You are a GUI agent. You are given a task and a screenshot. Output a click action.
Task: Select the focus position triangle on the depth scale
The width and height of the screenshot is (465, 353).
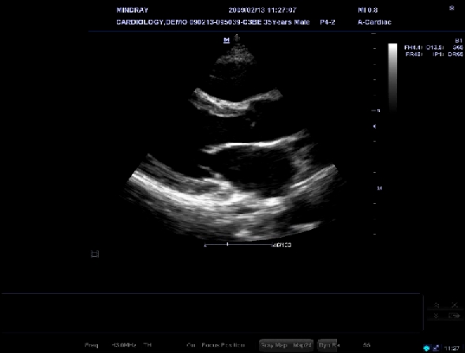(x=374, y=126)
